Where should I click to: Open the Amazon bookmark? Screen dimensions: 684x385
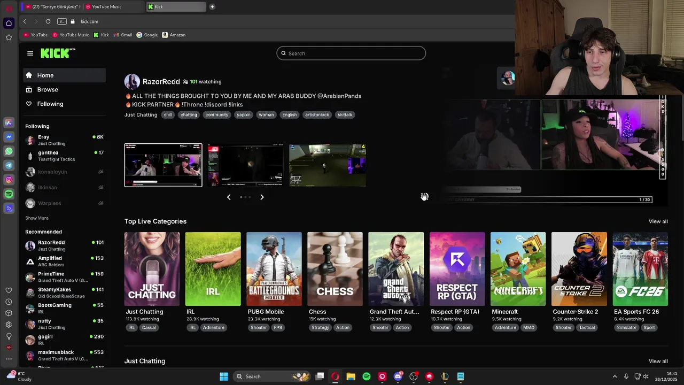(174, 35)
